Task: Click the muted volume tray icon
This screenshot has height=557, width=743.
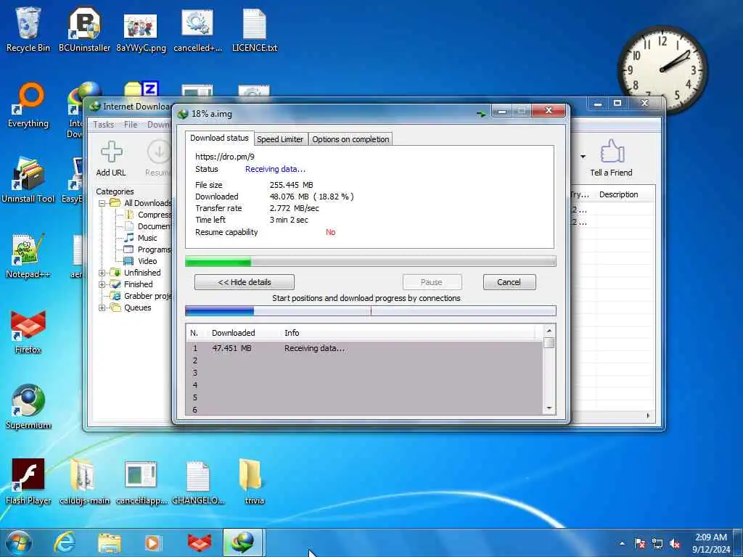Action: pyautogui.click(x=676, y=543)
